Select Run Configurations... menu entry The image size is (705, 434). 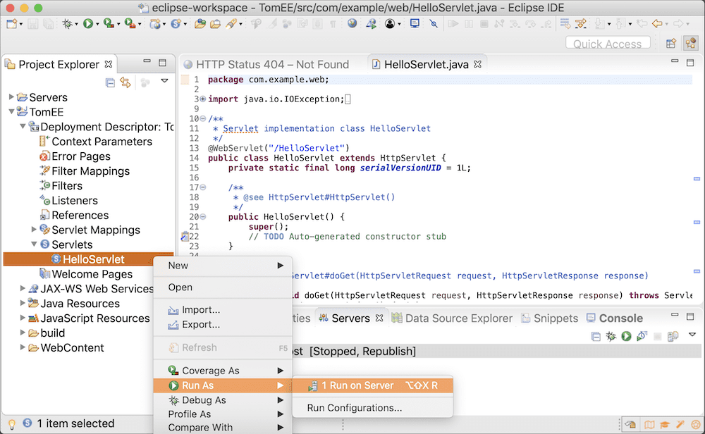pyautogui.click(x=354, y=408)
